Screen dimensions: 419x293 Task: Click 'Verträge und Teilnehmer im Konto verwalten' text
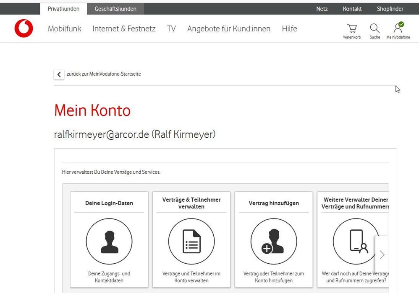[191, 277]
